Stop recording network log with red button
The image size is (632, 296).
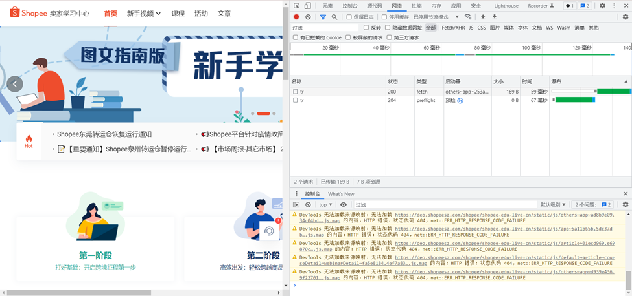(x=296, y=17)
